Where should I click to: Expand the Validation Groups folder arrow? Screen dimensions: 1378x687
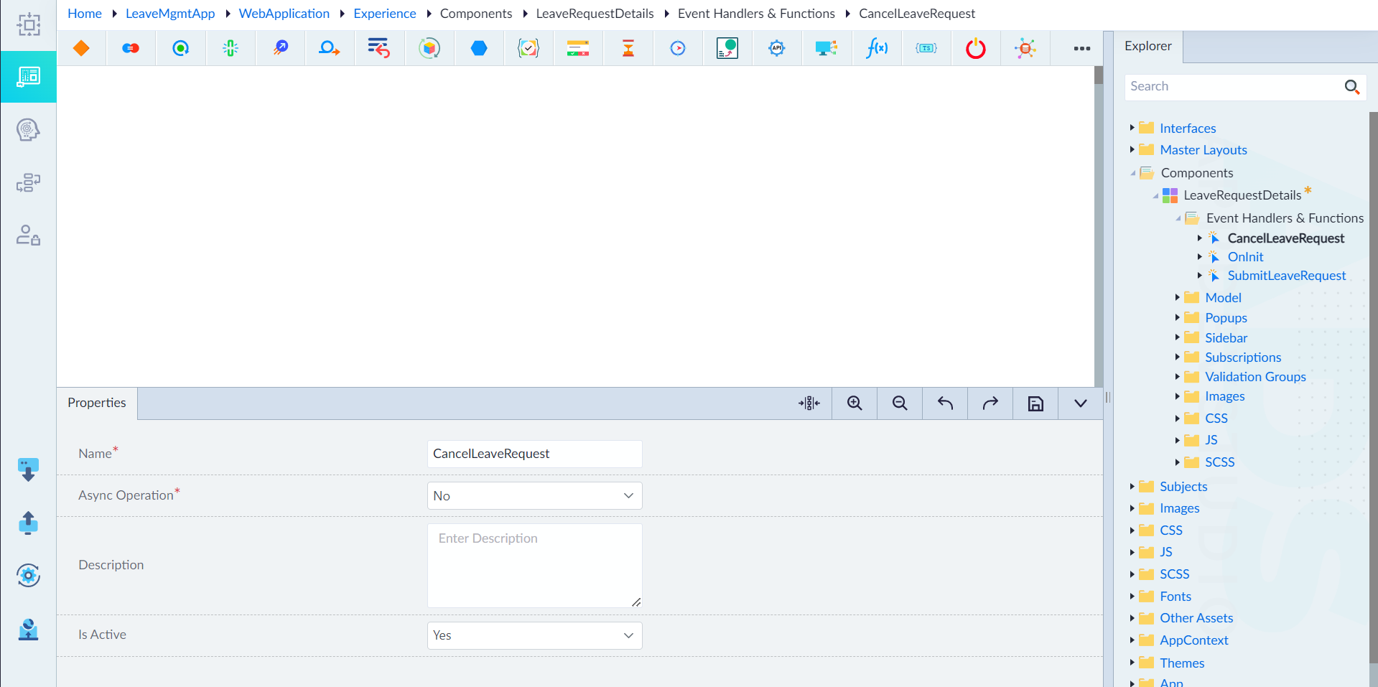coord(1178,376)
